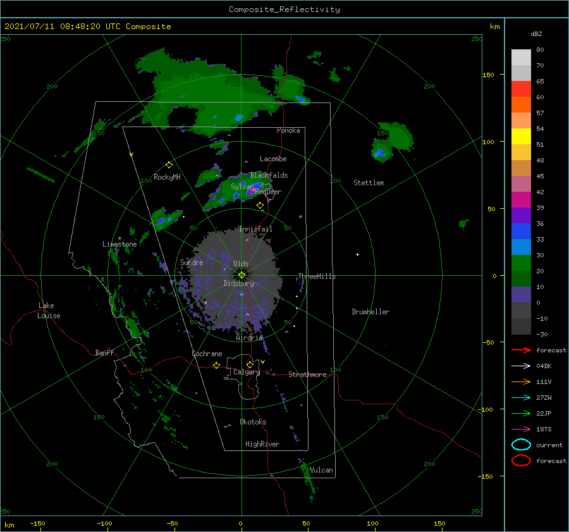Click the cyan 27ZW arrow icon
This screenshot has width=569, height=532.
pyautogui.click(x=521, y=398)
